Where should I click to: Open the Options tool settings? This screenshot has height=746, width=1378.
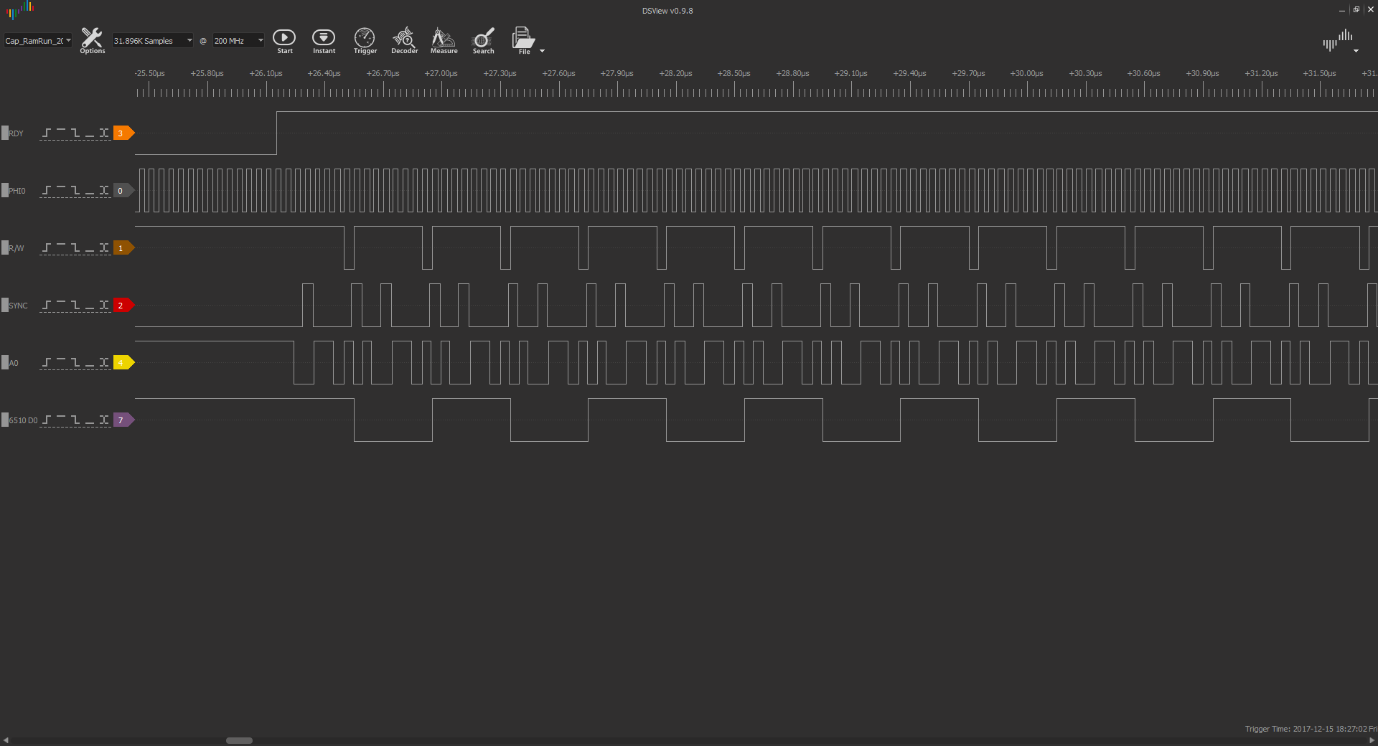pyautogui.click(x=92, y=40)
